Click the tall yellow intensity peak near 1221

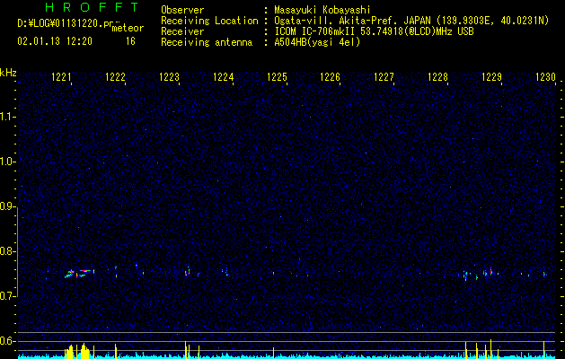pos(84,351)
